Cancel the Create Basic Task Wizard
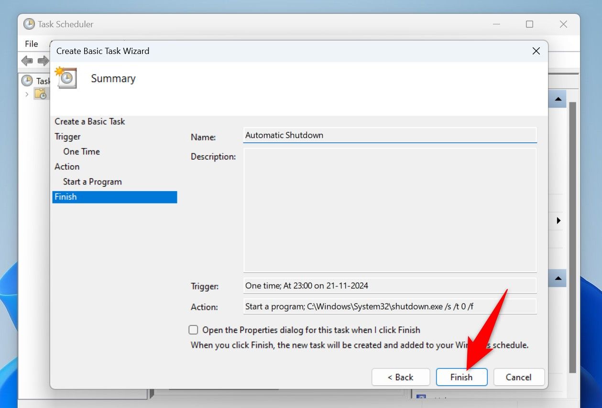This screenshot has height=408, width=602. pyautogui.click(x=519, y=377)
